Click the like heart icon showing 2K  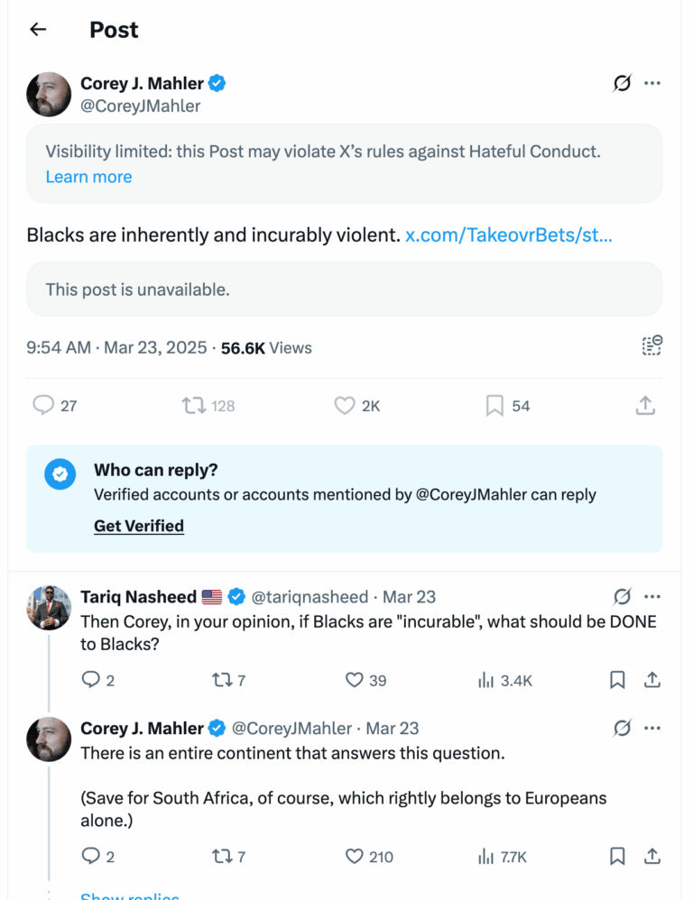coord(344,406)
